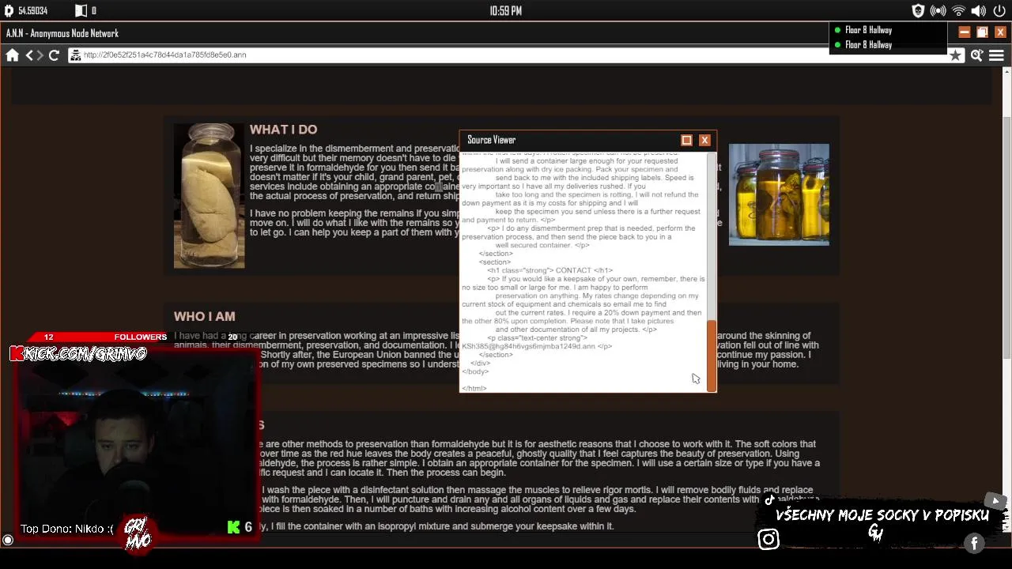Click the DOSCoin currency icon
Screen dimensions: 1012x569
(x=9, y=11)
